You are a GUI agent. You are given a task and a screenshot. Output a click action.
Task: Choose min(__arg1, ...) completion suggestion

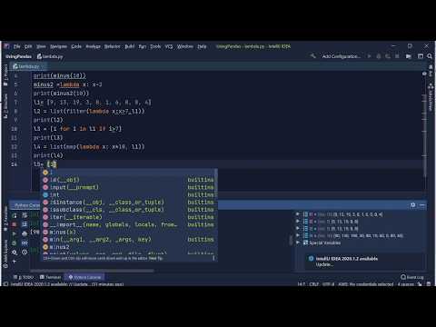coord(129,240)
